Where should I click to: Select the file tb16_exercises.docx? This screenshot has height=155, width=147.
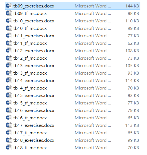pyautogui.click(x=34, y=111)
